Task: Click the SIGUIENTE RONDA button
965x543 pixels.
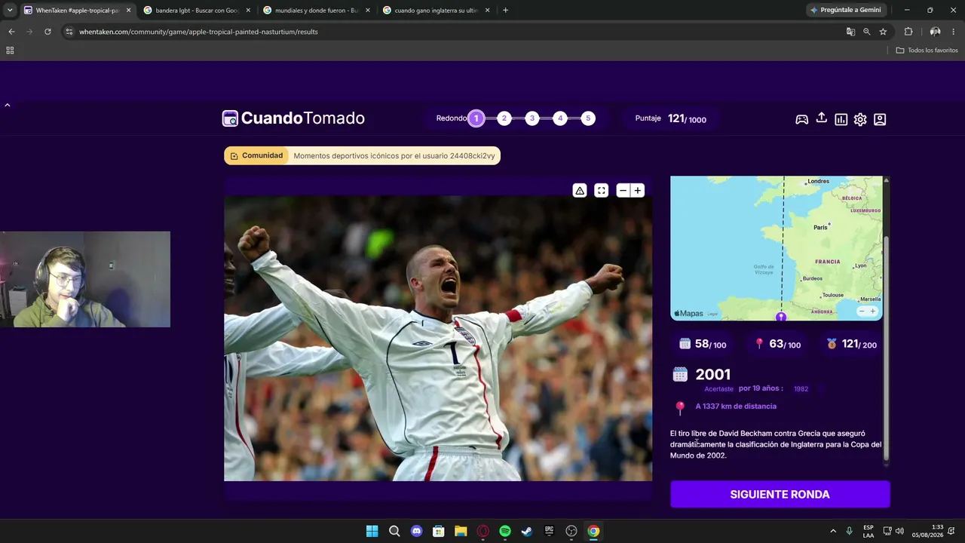Action: point(780,495)
